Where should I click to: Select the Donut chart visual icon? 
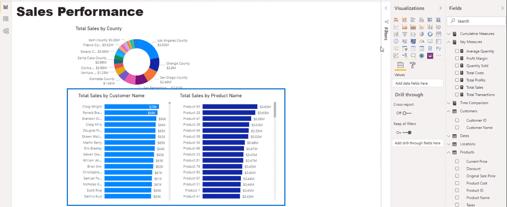tap(430, 34)
